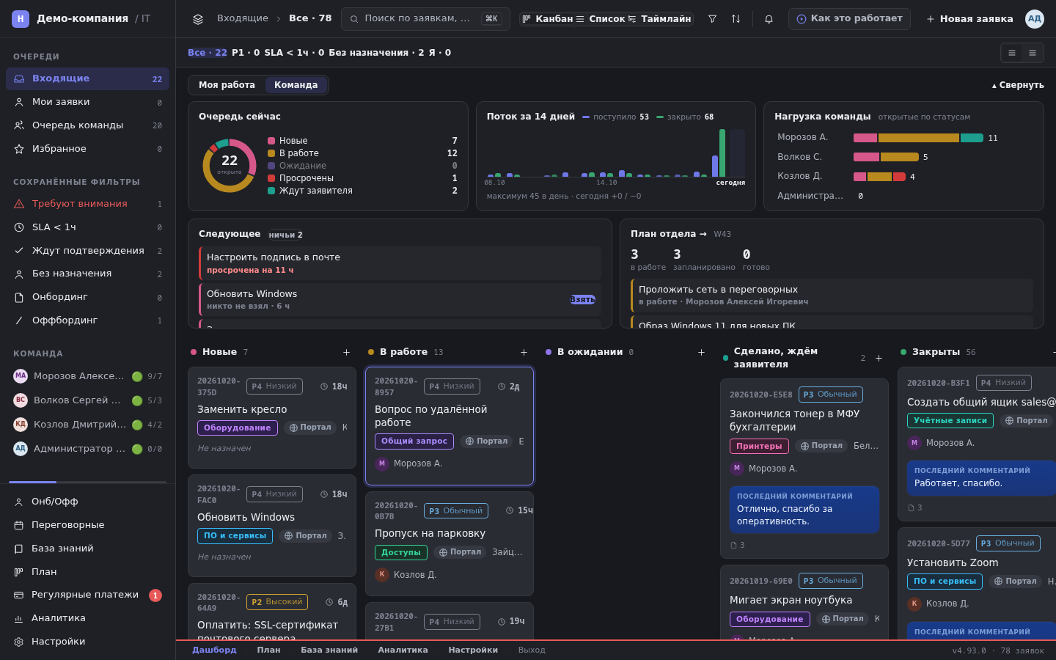Apply the Все · 22 quick filter
1056x660 pixels.
coord(208,53)
